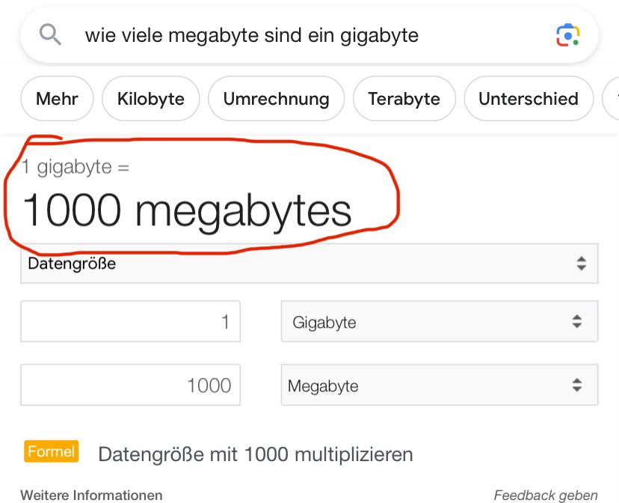
Task: Click the partially visible chip after Unterschied
Action: [612, 99]
